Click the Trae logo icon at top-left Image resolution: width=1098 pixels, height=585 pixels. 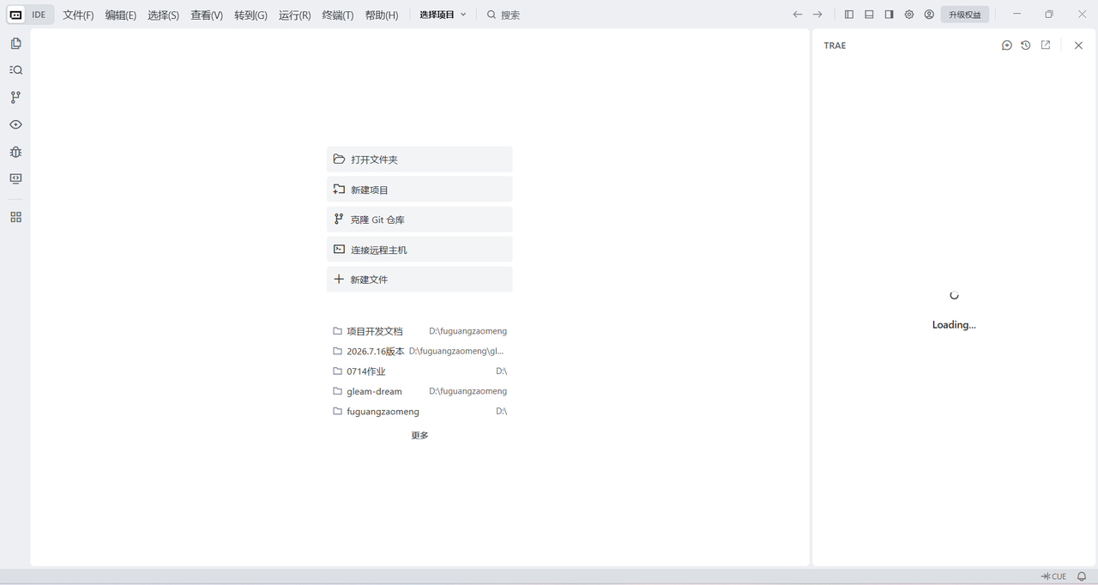[16, 15]
